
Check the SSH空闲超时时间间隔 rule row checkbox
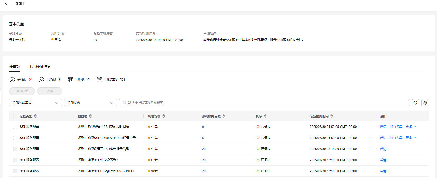[15, 127]
